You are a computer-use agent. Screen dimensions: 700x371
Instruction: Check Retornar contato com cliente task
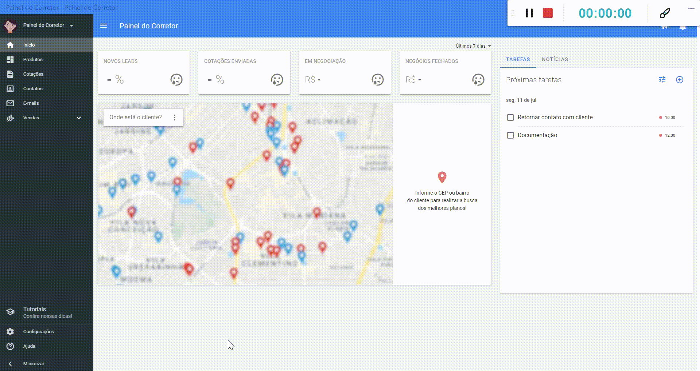pyautogui.click(x=510, y=117)
